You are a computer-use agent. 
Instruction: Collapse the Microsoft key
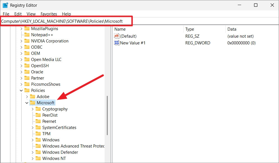point(27,103)
